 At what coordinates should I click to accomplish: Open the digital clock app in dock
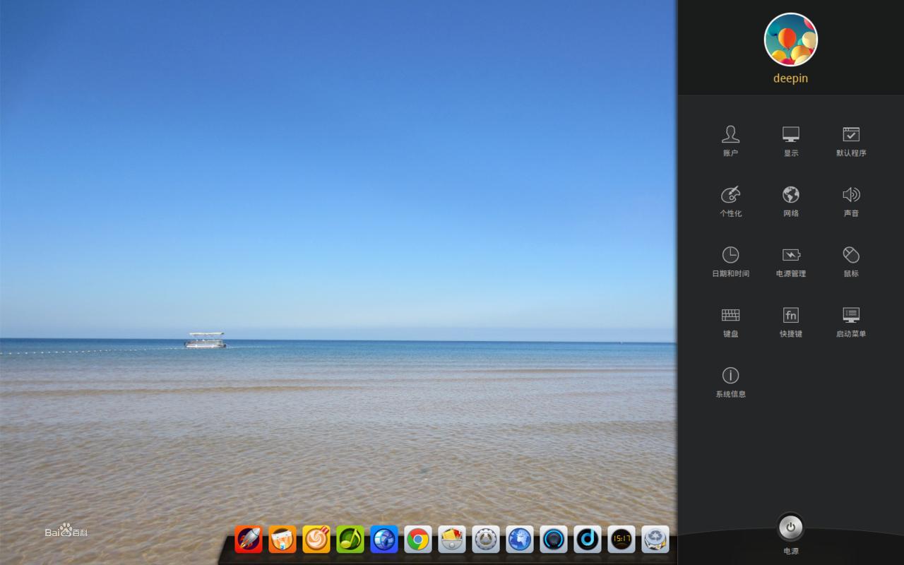click(x=621, y=539)
